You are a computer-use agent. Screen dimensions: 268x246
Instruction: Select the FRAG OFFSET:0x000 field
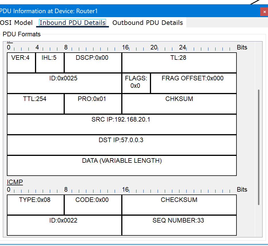click(194, 83)
